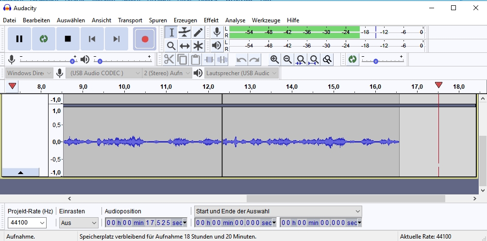Open the Datei menu
487x241 pixels.
click(x=9, y=20)
